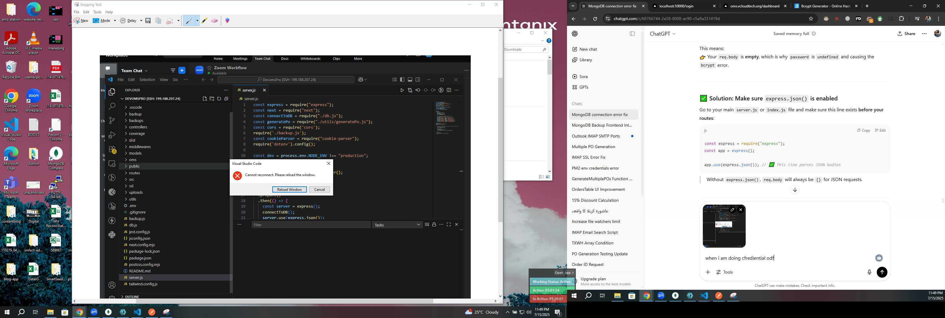Click the Snipping Tool vertical scrollbar

(x=500, y=149)
